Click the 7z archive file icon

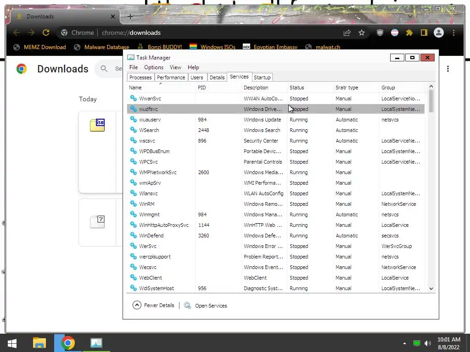point(97,222)
